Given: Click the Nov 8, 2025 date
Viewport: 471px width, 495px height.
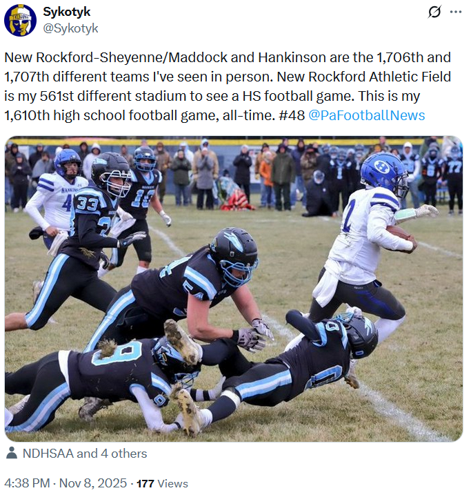Looking at the screenshot, I should coord(93,483).
